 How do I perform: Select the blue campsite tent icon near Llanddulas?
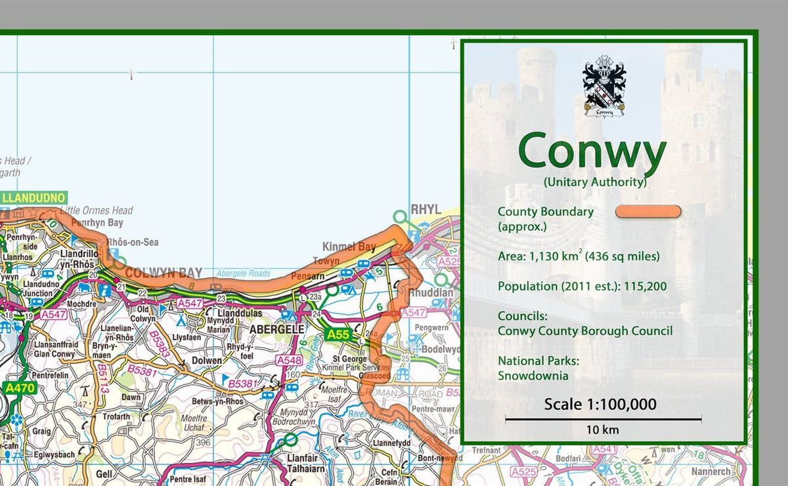(x=181, y=321)
